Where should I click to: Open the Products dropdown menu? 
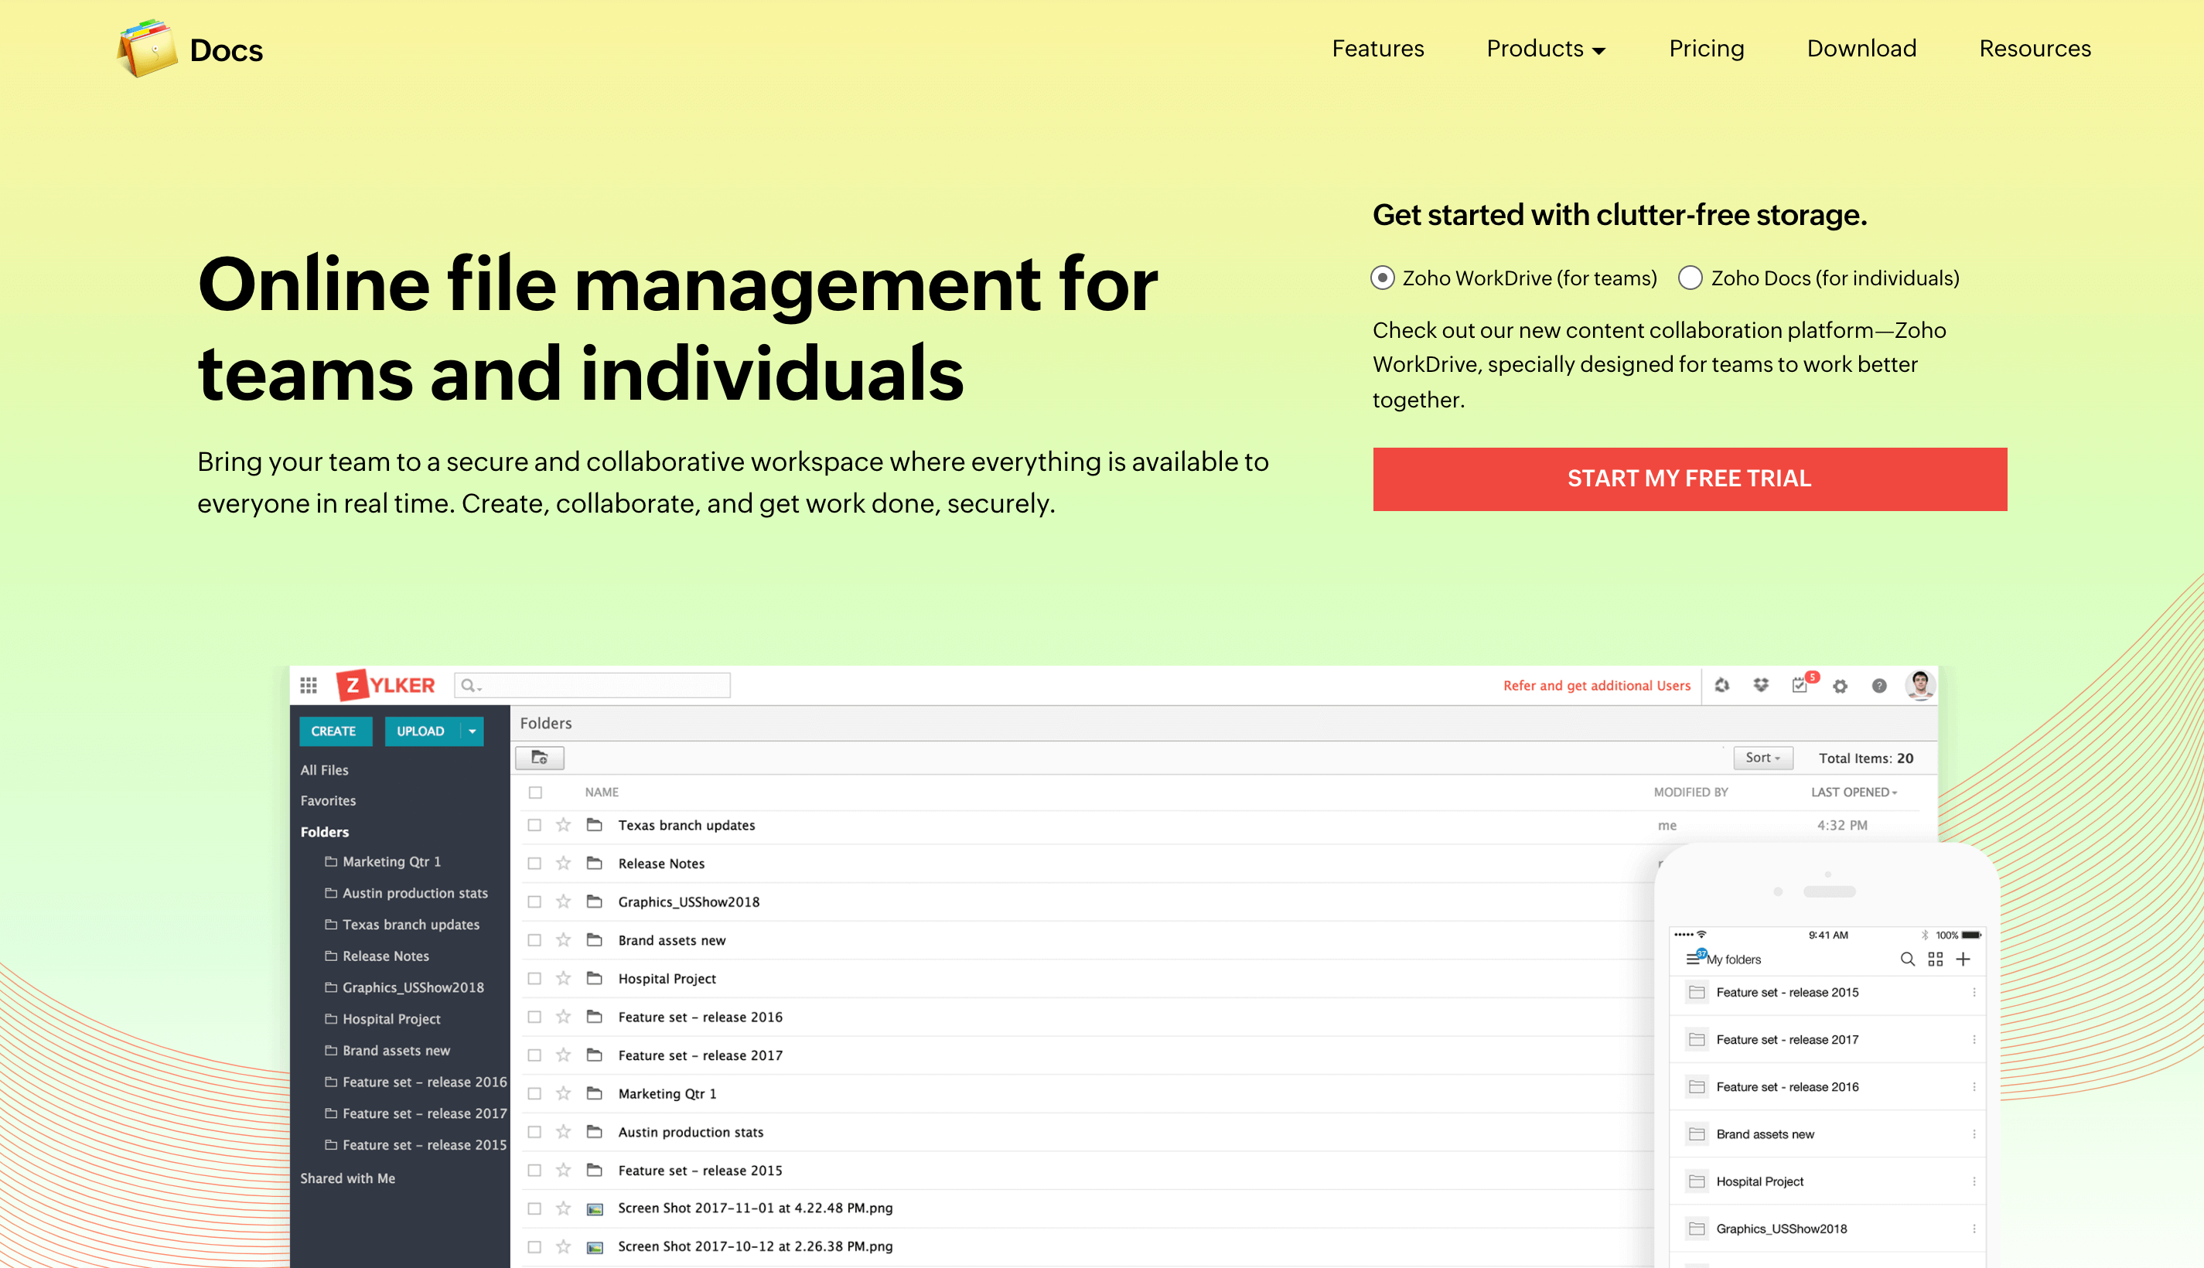coord(1546,49)
